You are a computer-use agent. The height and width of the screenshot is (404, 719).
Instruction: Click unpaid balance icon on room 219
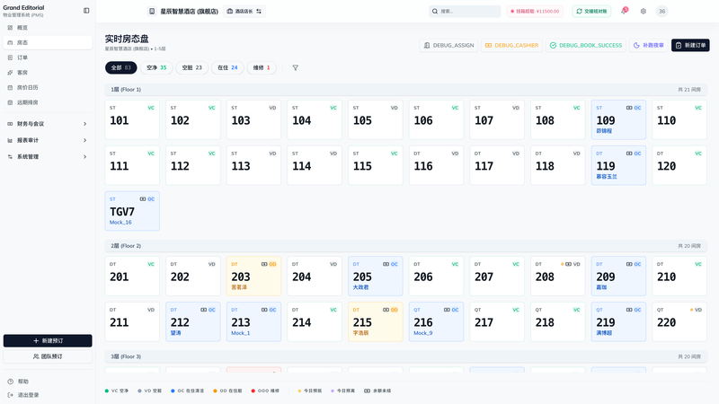629,310
